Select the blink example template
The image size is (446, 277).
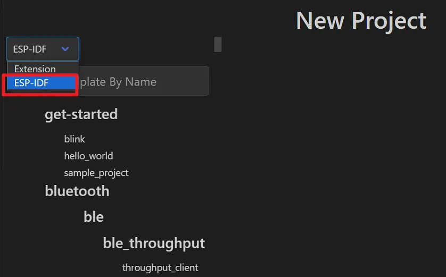click(75, 139)
